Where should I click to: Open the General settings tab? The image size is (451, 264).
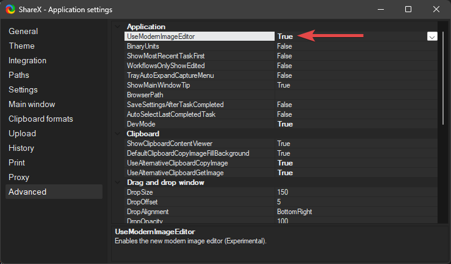point(23,31)
